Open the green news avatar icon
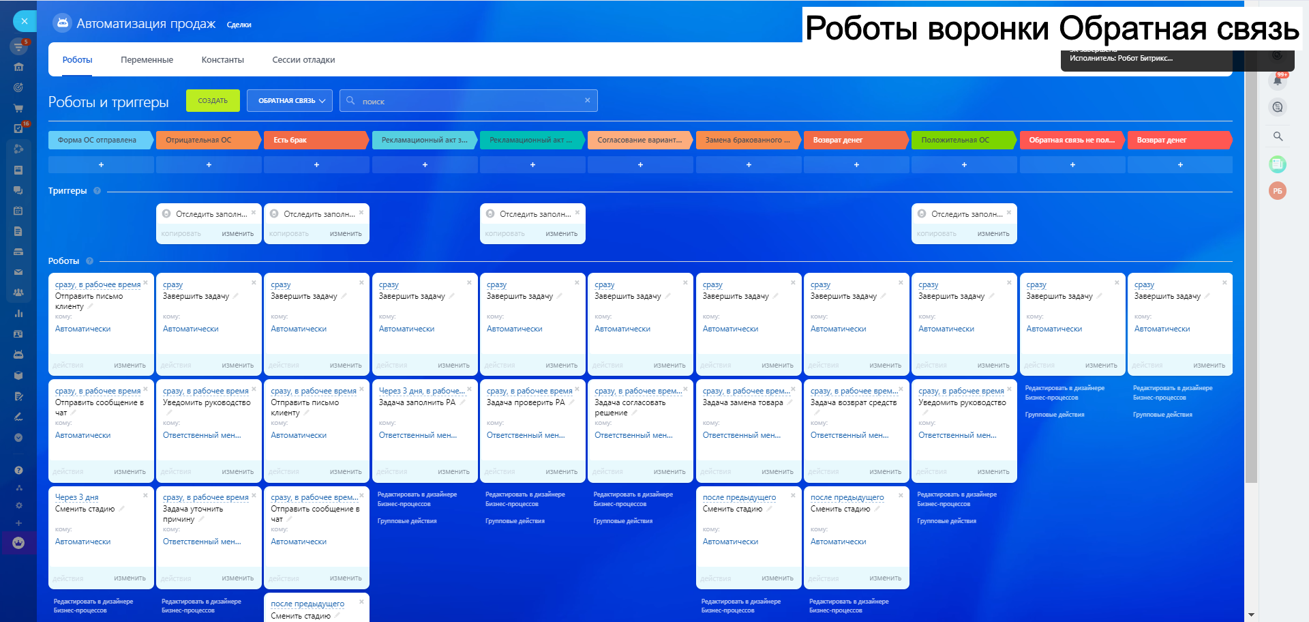 (1278, 164)
